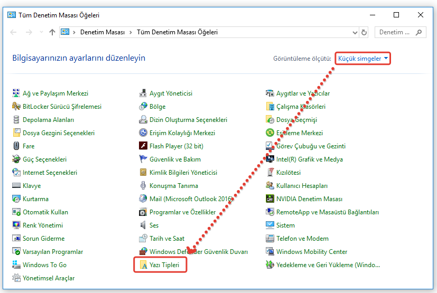Open the Küçük simgeler view dropdown
Image resolution: width=437 pixels, height=293 pixels.
pos(363,59)
